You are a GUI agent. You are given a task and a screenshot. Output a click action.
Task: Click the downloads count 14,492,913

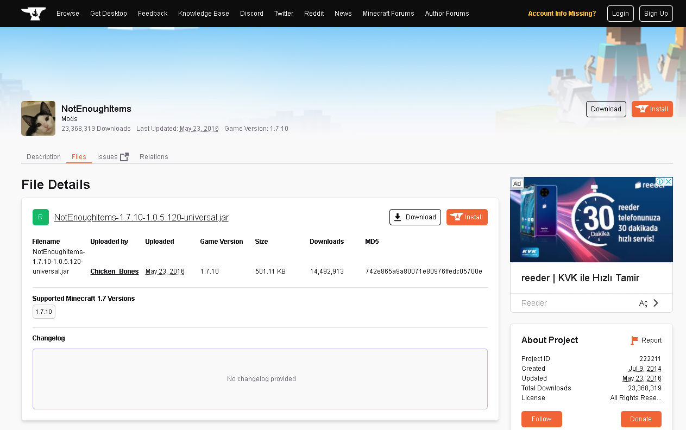coord(327,271)
